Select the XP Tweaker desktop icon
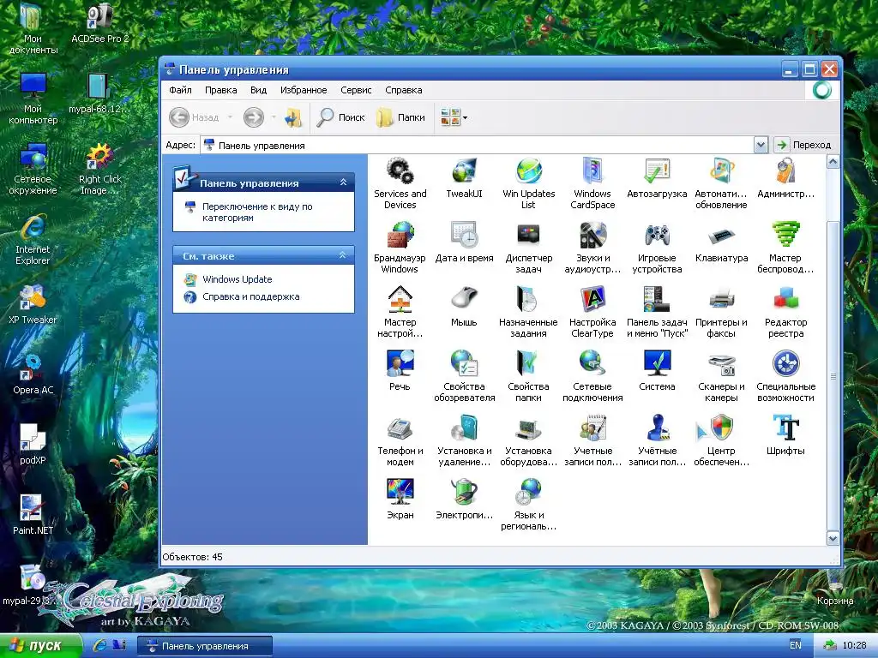This screenshot has width=878, height=658. 33,305
